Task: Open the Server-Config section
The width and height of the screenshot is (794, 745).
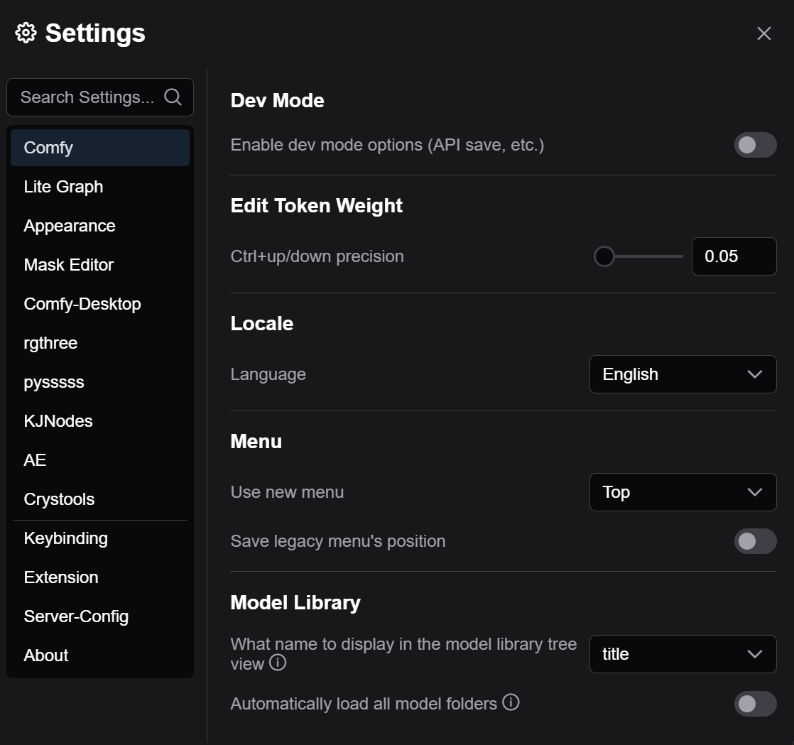Action: pos(76,616)
